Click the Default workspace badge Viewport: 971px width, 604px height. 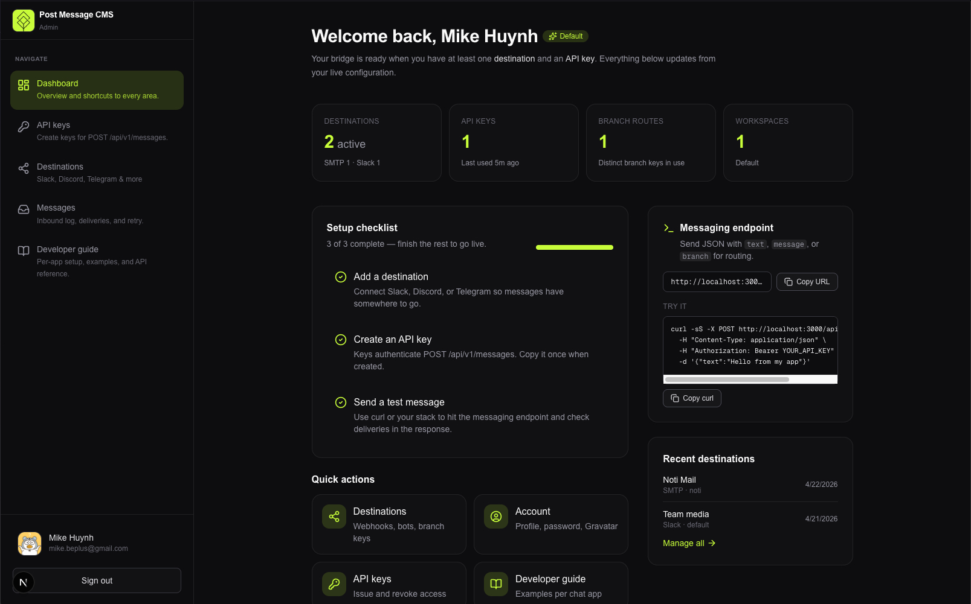[566, 36]
